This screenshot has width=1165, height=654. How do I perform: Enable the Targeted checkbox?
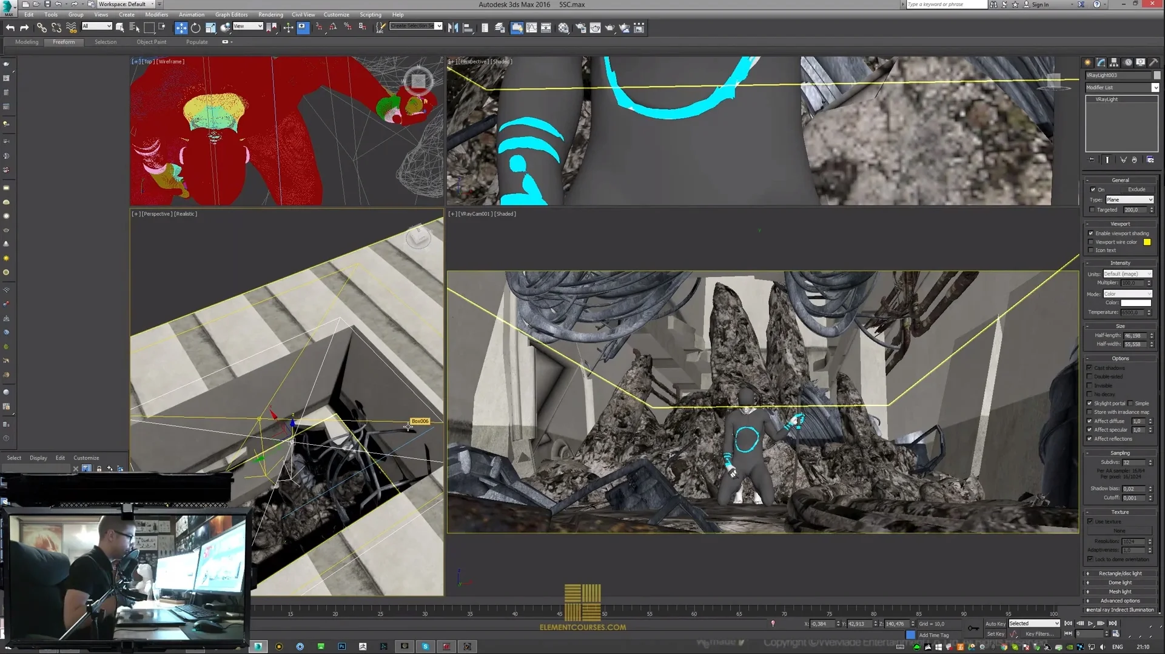(1092, 210)
